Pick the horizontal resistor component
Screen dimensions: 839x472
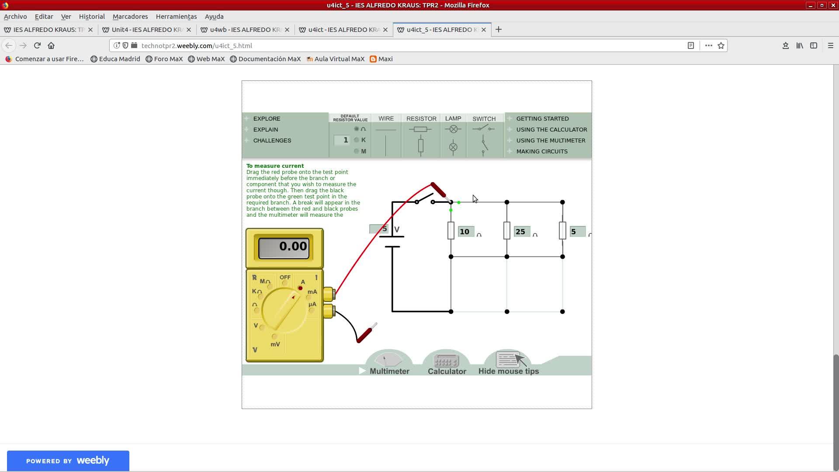(420, 129)
